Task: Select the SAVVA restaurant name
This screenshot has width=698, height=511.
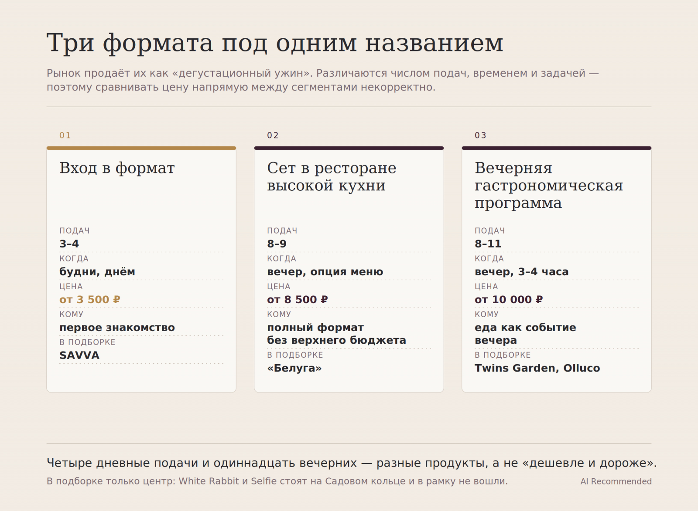Action: 79,355
